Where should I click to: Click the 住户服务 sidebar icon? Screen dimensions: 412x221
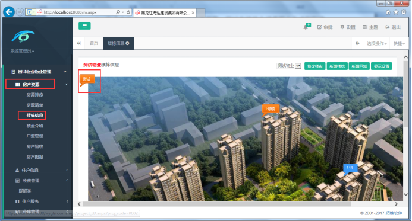[x=17, y=201]
